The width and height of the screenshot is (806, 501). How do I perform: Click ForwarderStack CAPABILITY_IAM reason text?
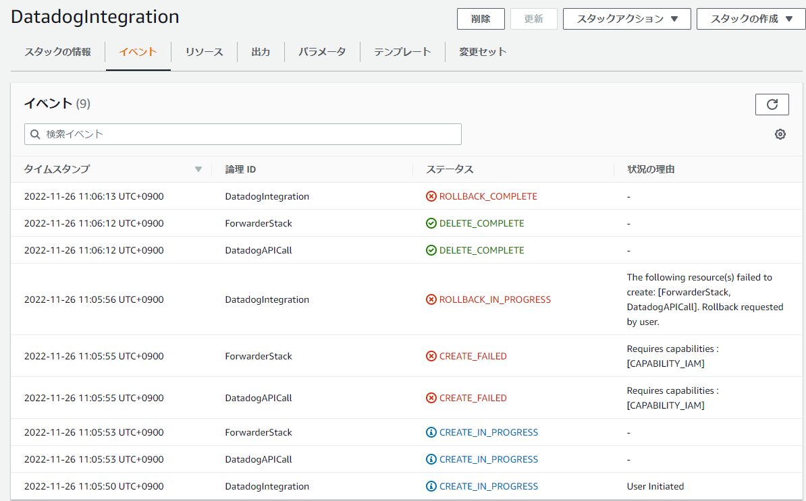coord(673,356)
